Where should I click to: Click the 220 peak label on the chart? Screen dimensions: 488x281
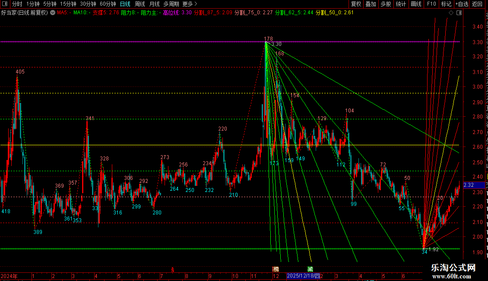click(222, 129)
